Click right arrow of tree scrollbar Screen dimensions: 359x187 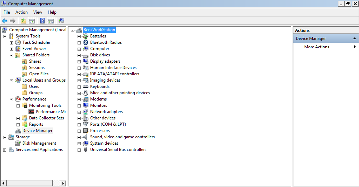[63, 183]
